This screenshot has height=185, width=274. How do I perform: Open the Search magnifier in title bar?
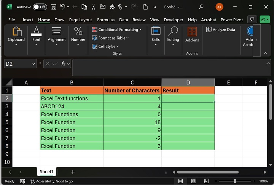[x=201, y=7]
